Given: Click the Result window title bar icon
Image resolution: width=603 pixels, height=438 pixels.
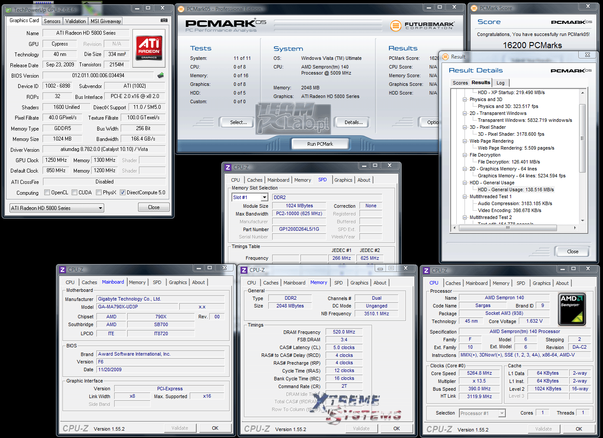Looking at the screenshot, I should tap(445, 56).
